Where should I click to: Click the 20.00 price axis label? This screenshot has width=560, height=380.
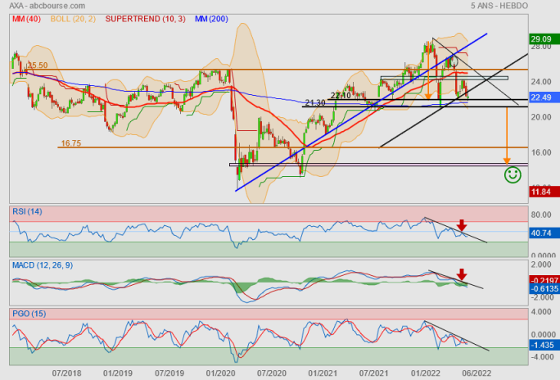pos(541,117)
